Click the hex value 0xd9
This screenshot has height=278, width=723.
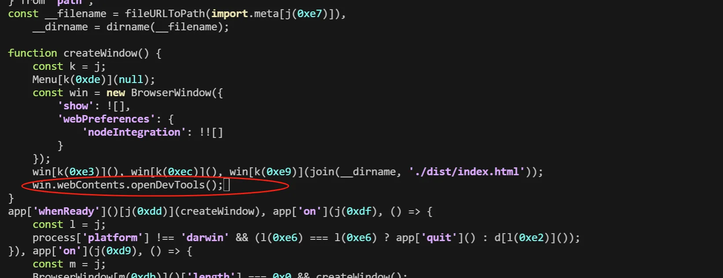click(x=119, y=251)
